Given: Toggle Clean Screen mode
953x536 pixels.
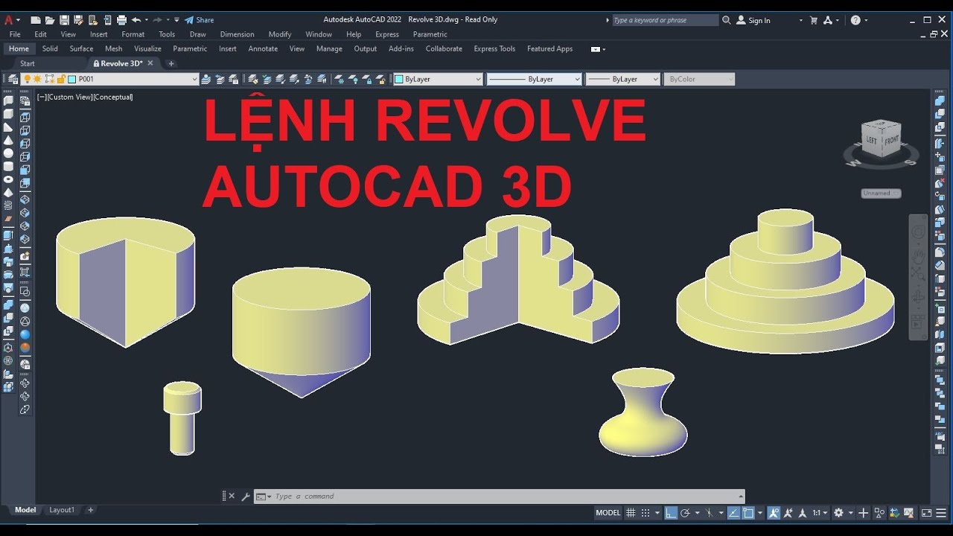Looking at the screenshot, I should tap(927, 513).
